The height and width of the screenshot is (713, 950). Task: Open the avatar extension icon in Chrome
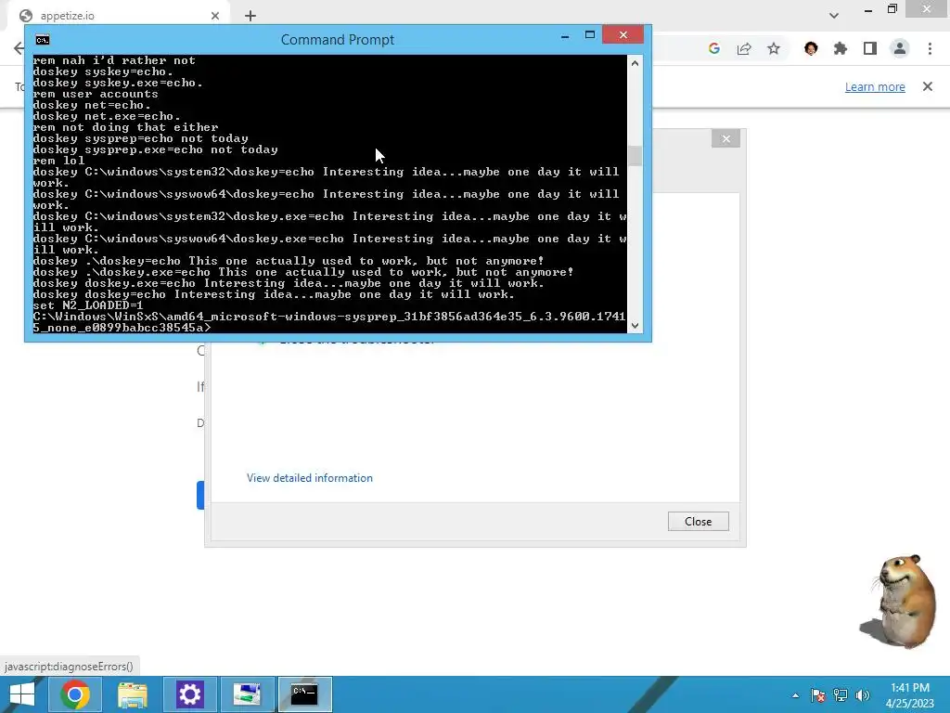point(811,48)
